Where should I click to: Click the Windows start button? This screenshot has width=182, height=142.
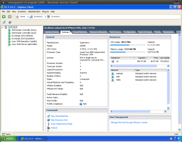click(8, 139)
